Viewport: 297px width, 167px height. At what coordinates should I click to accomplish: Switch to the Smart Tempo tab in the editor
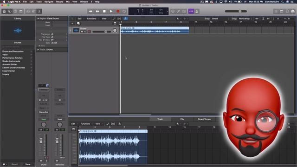point(204,119)
